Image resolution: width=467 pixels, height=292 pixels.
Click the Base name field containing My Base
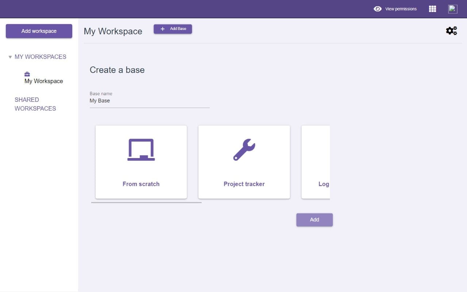150,101
